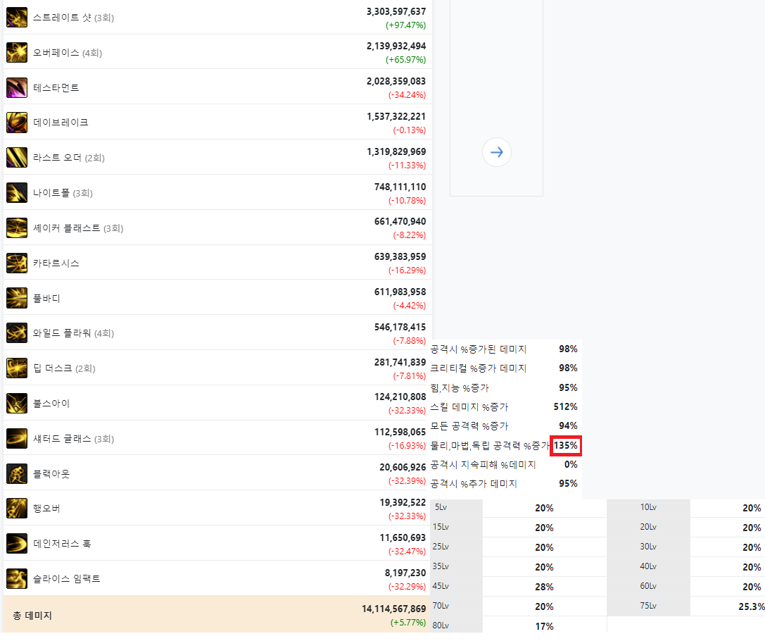Click the 힘,지능 %증가 stat row
The height and width of the screenshot is (641, 765).
click(504, 387)
